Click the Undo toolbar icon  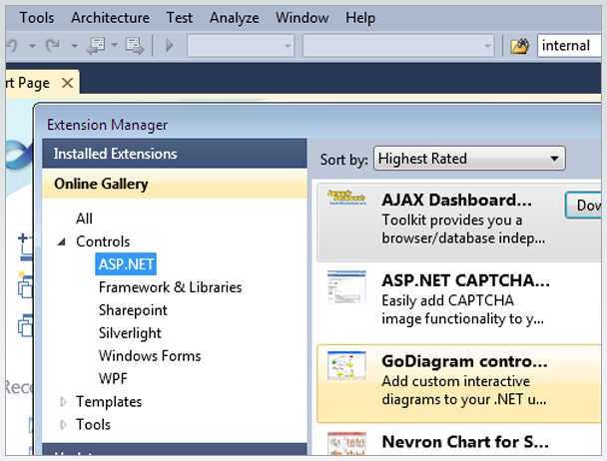point(12,46)
